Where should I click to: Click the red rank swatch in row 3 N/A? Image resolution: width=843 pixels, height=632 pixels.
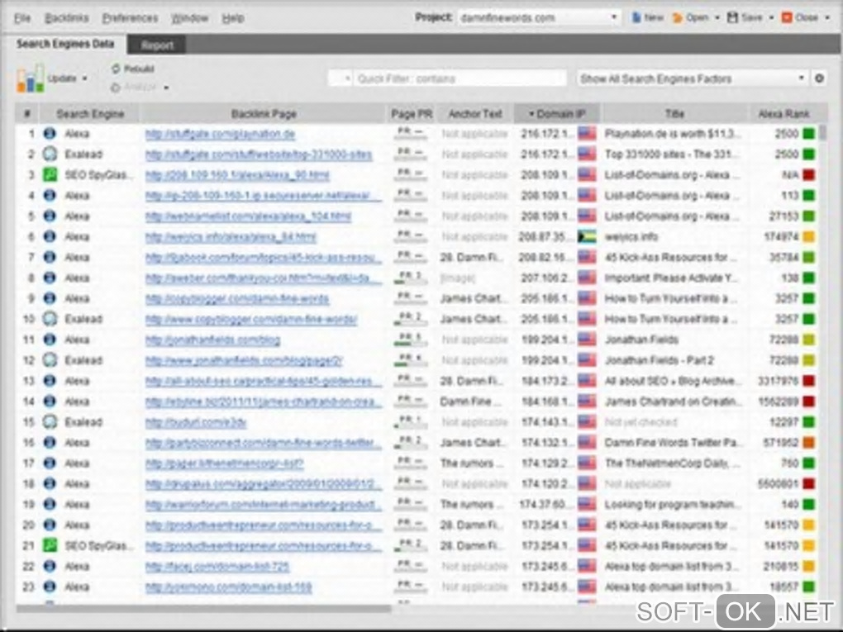point(808,174)
